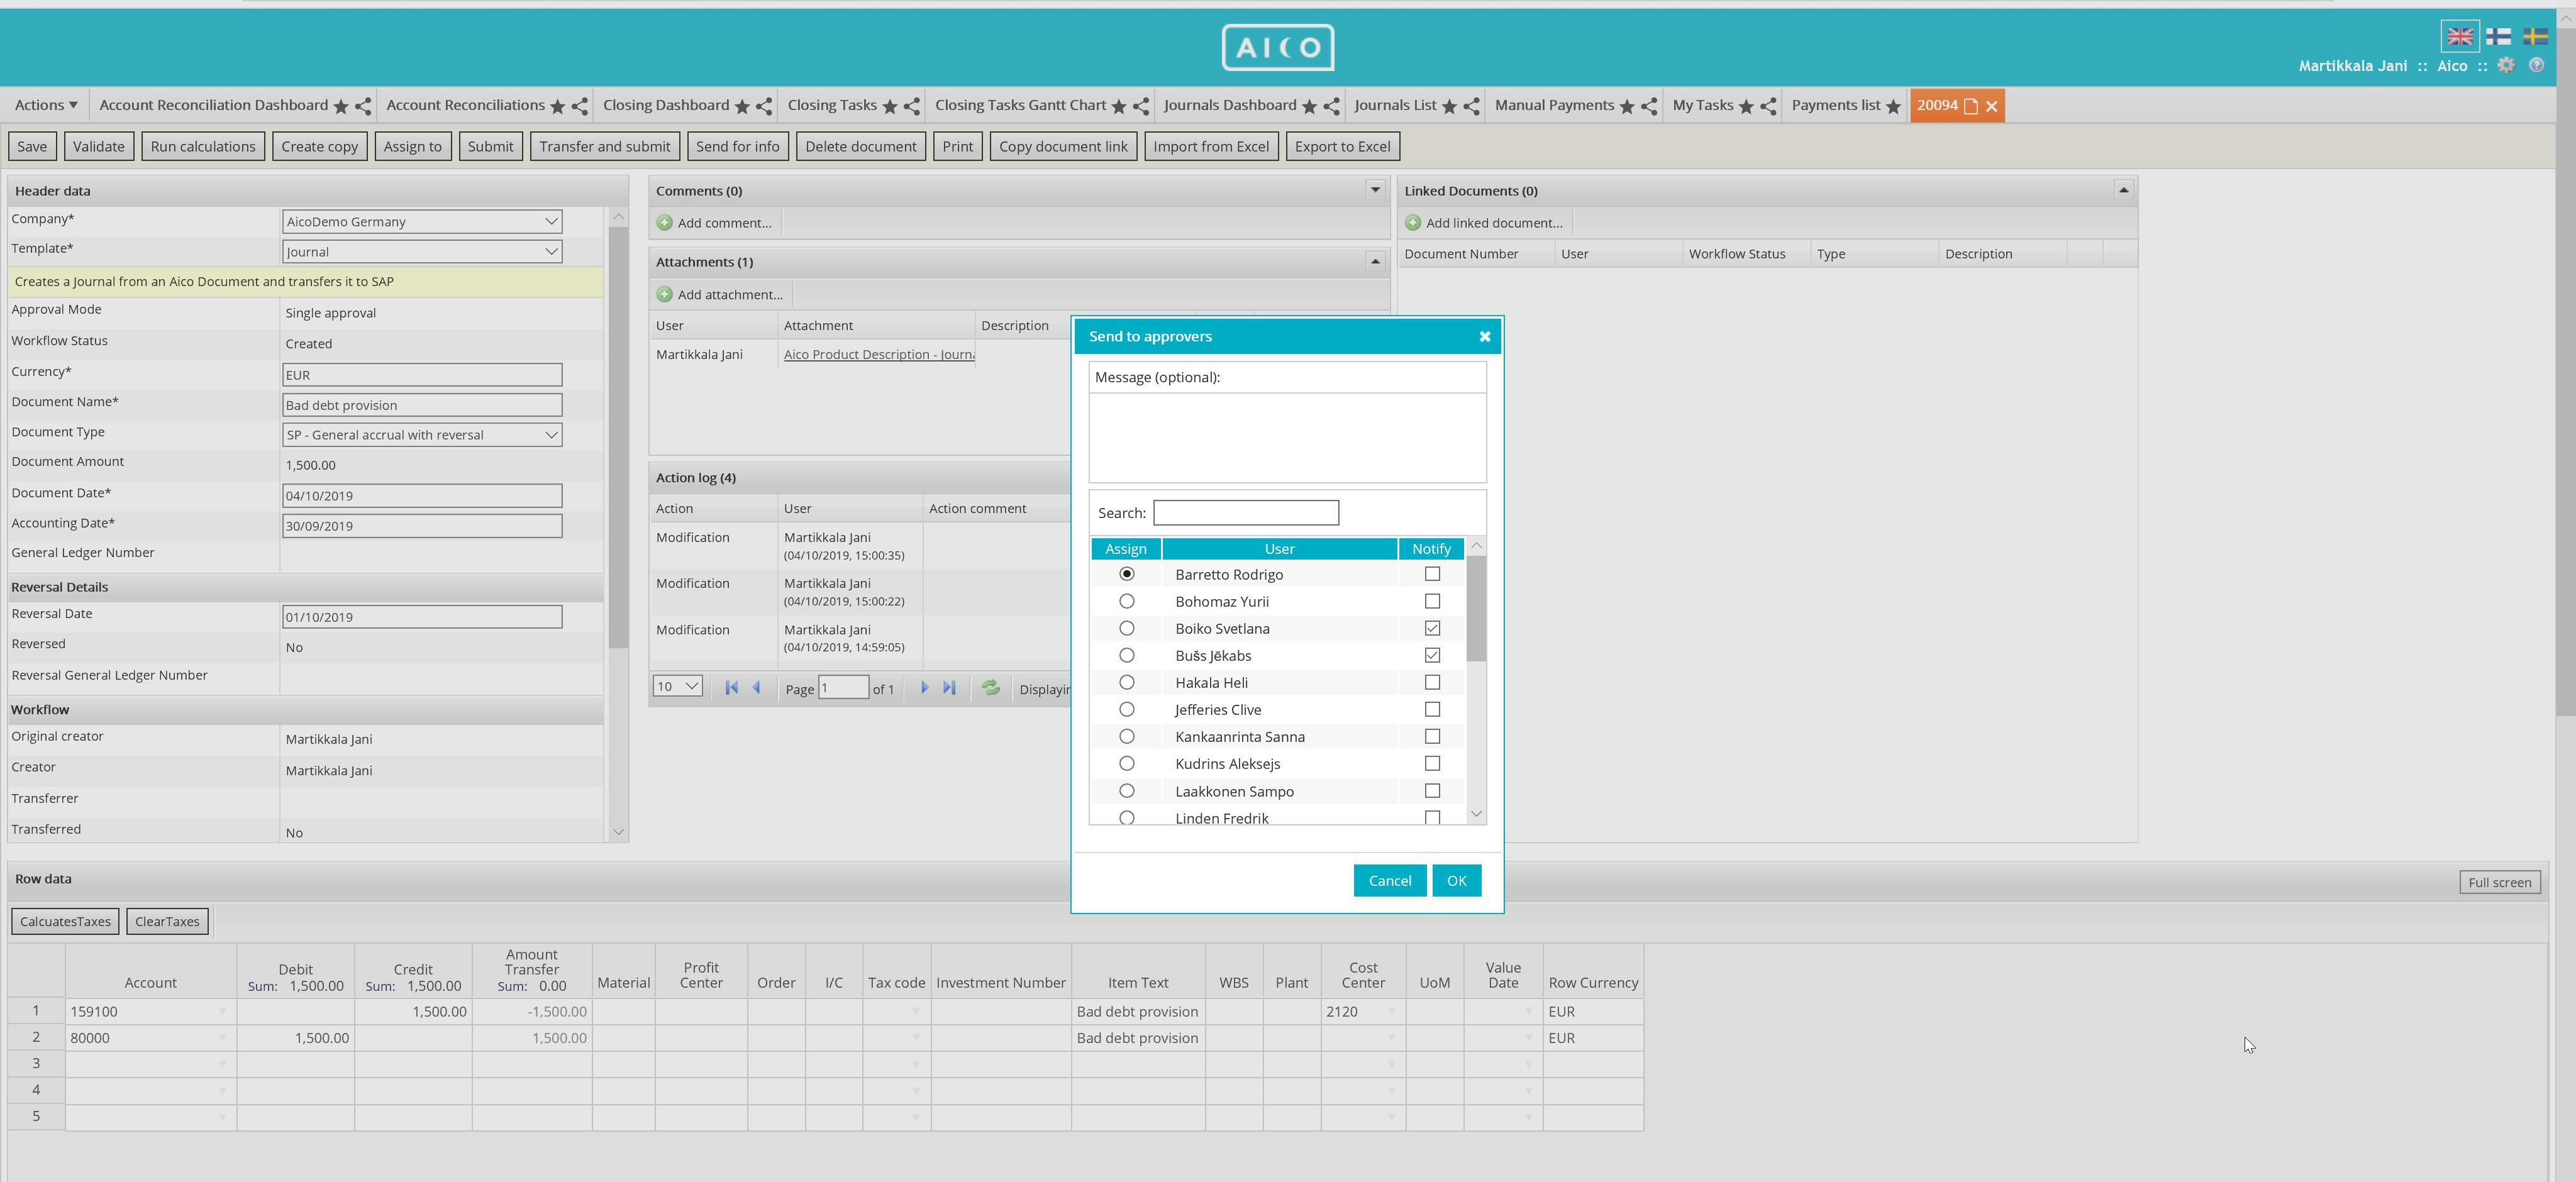Select radio button to assign Bohomaz Yurii
Viewport: 2576px width, 1182px height.
click(1127, 601)
